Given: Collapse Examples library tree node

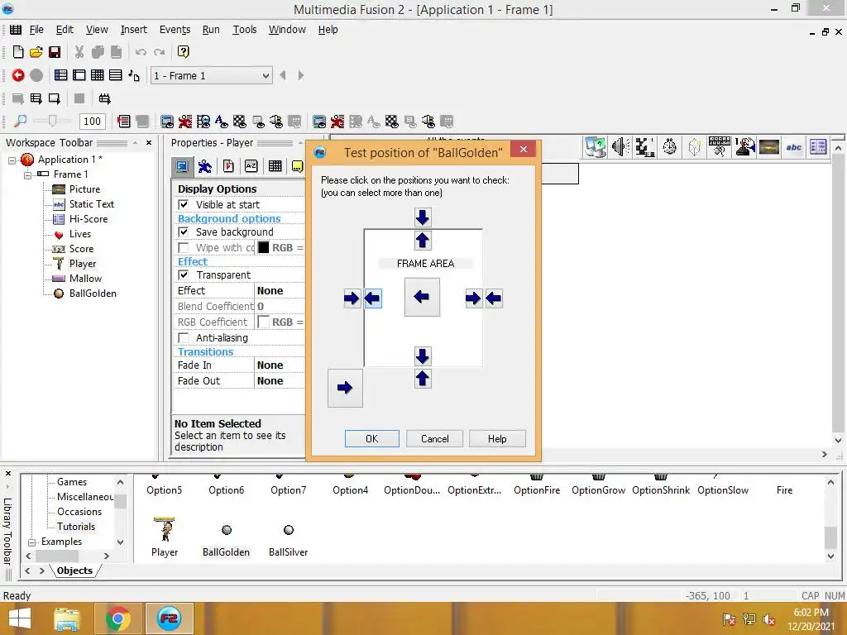Looking at the screenshot, I should pos(31,542).
